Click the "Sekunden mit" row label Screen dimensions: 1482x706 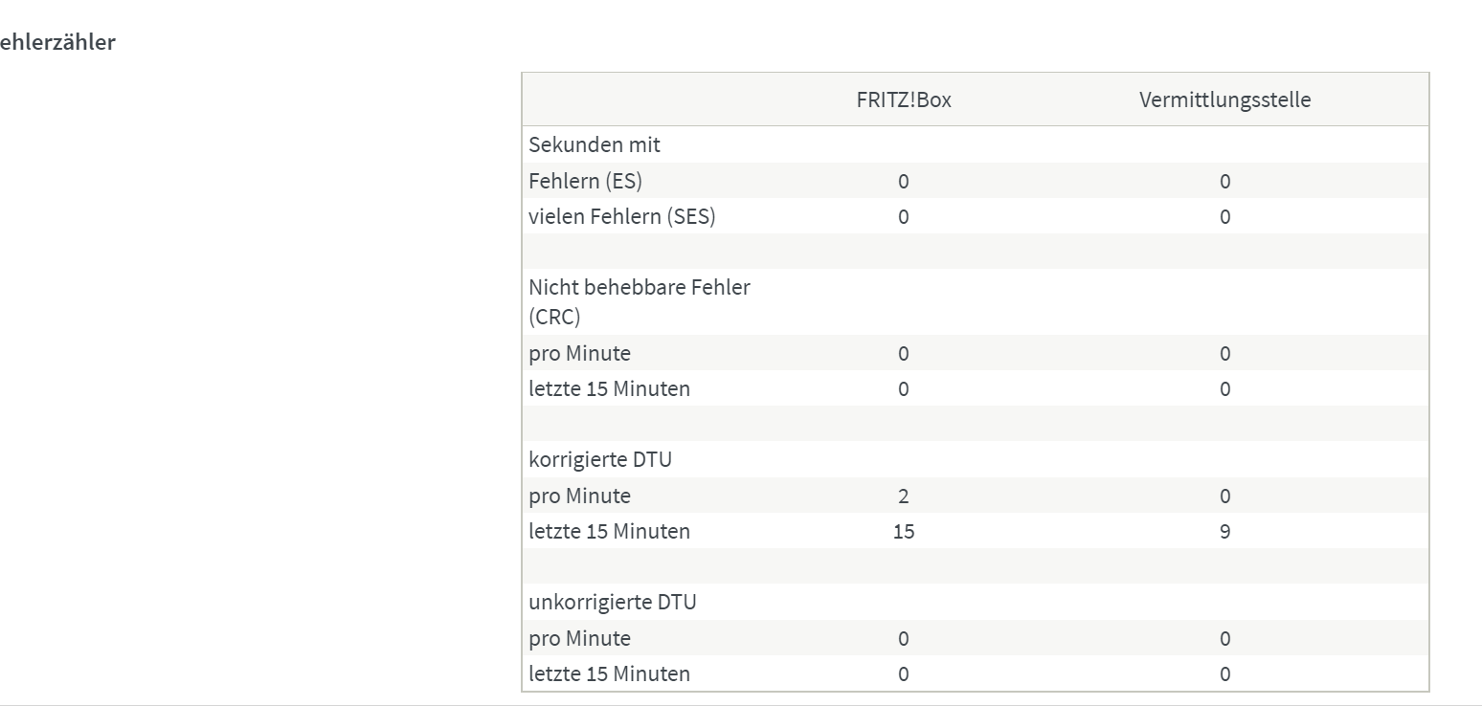click(595, 145)
